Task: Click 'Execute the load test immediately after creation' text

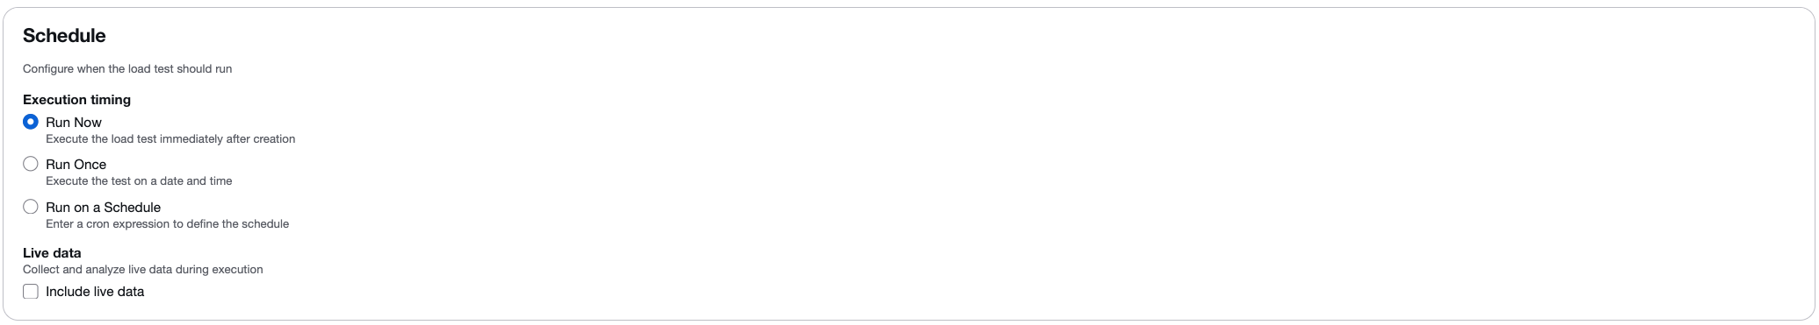Action: pos(170,139)
